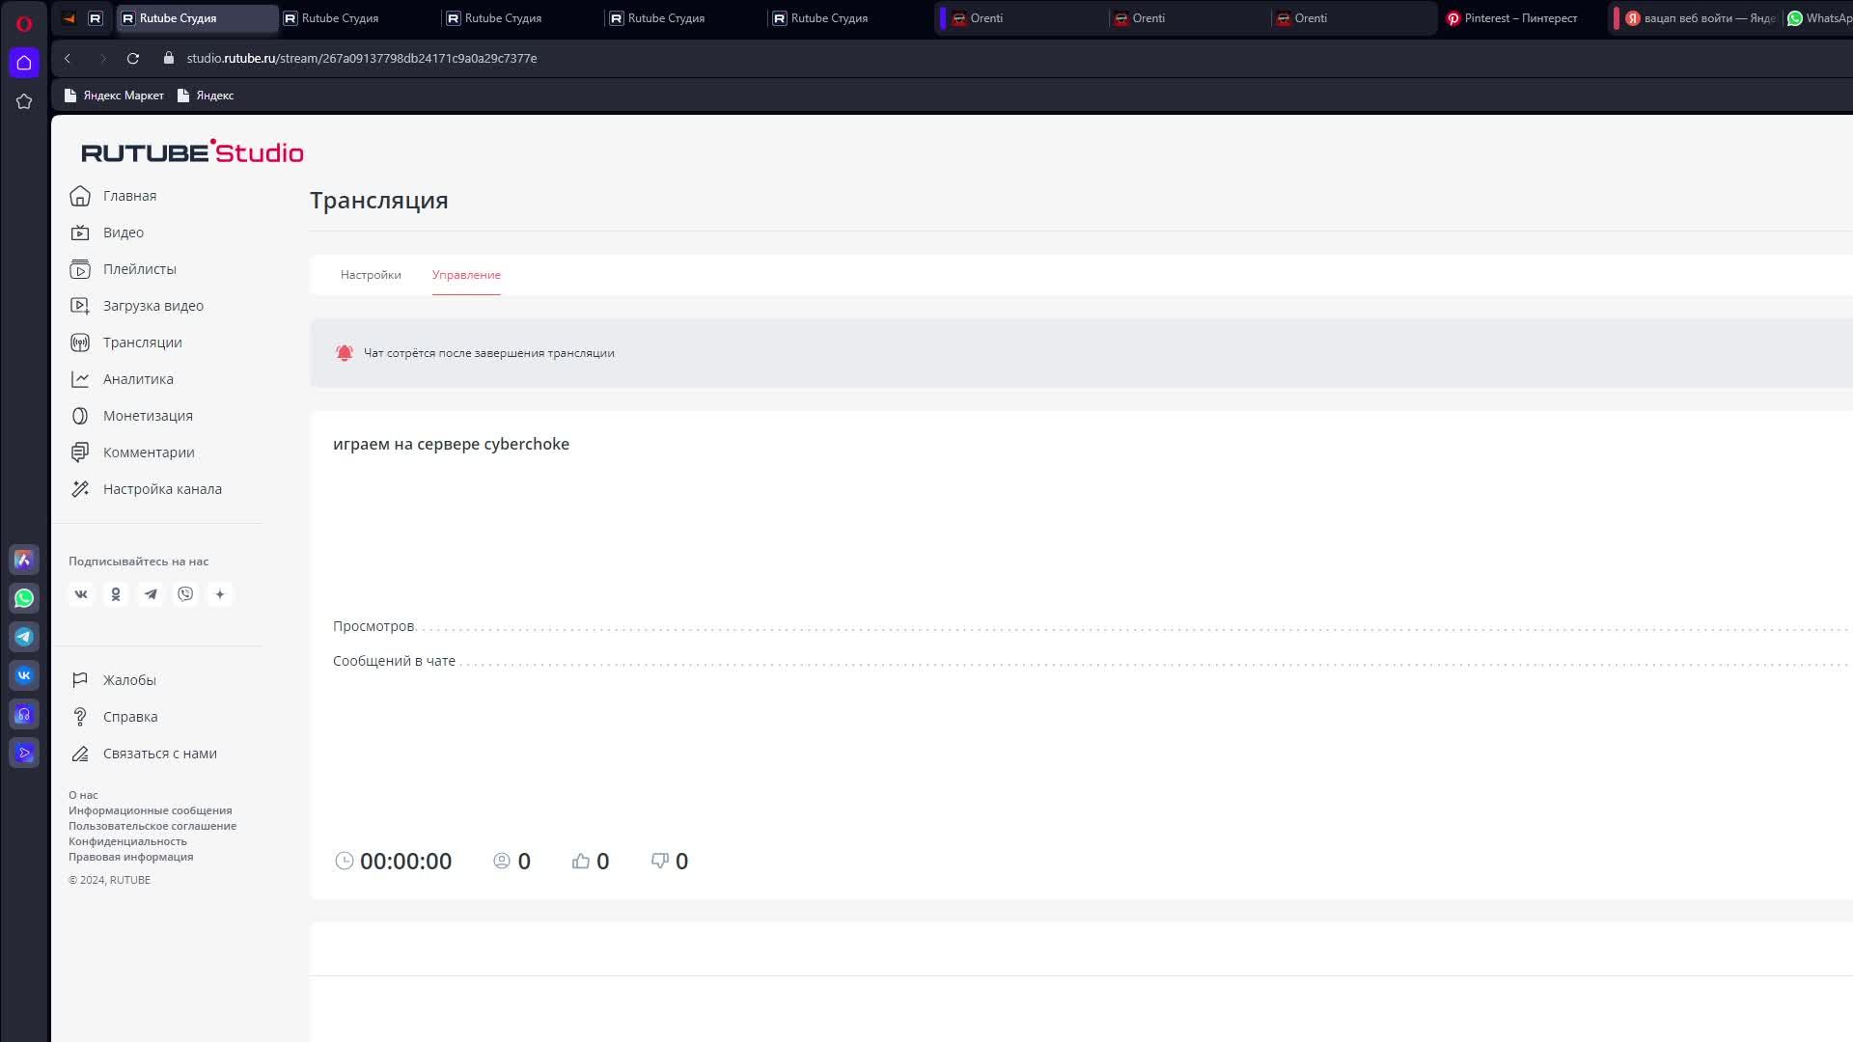Image resolution: width=1853 pixels, height=1042 pixels.
Task: Click the Opera Aria AI sidebar icon
Action: pyautogui.click(x=24, y=560)
